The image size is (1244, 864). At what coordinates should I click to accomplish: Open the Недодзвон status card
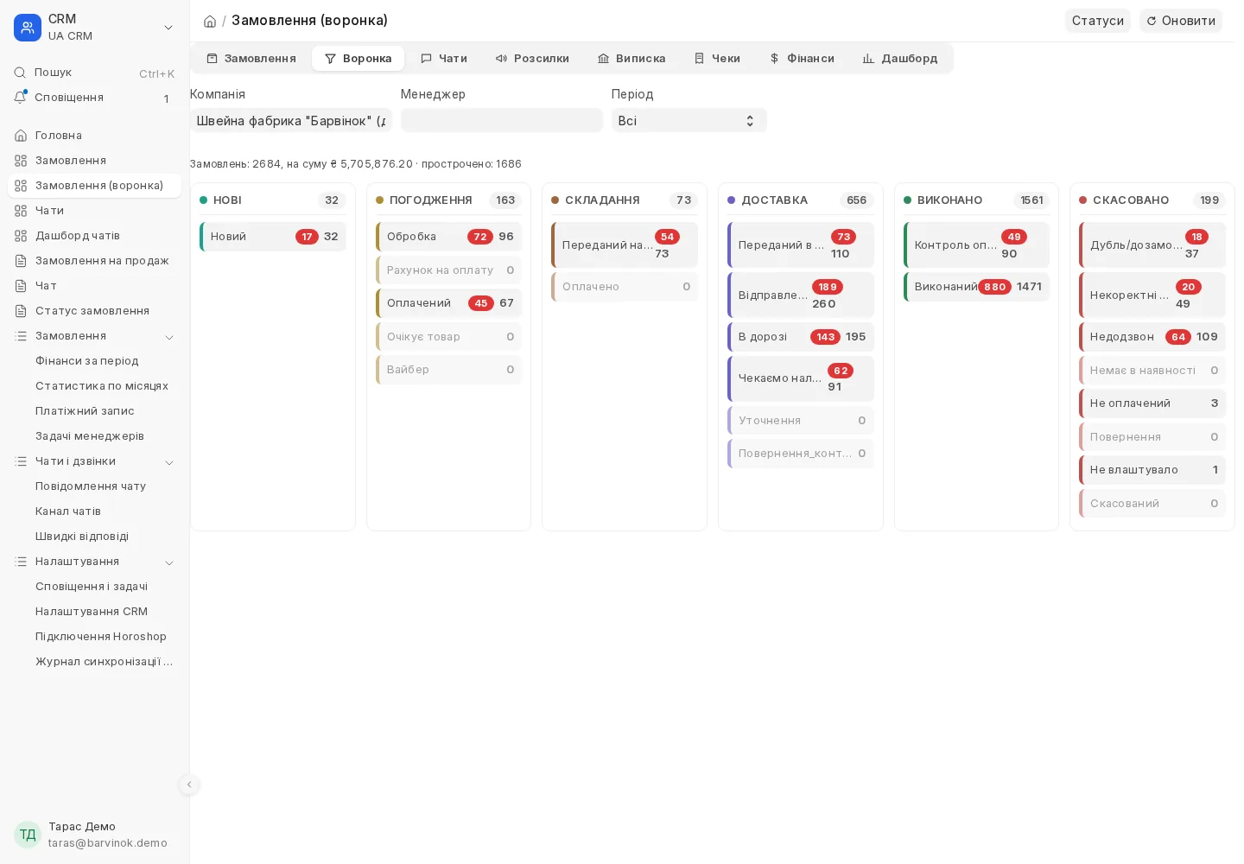pyautogui.click(x=1152, y=337)
